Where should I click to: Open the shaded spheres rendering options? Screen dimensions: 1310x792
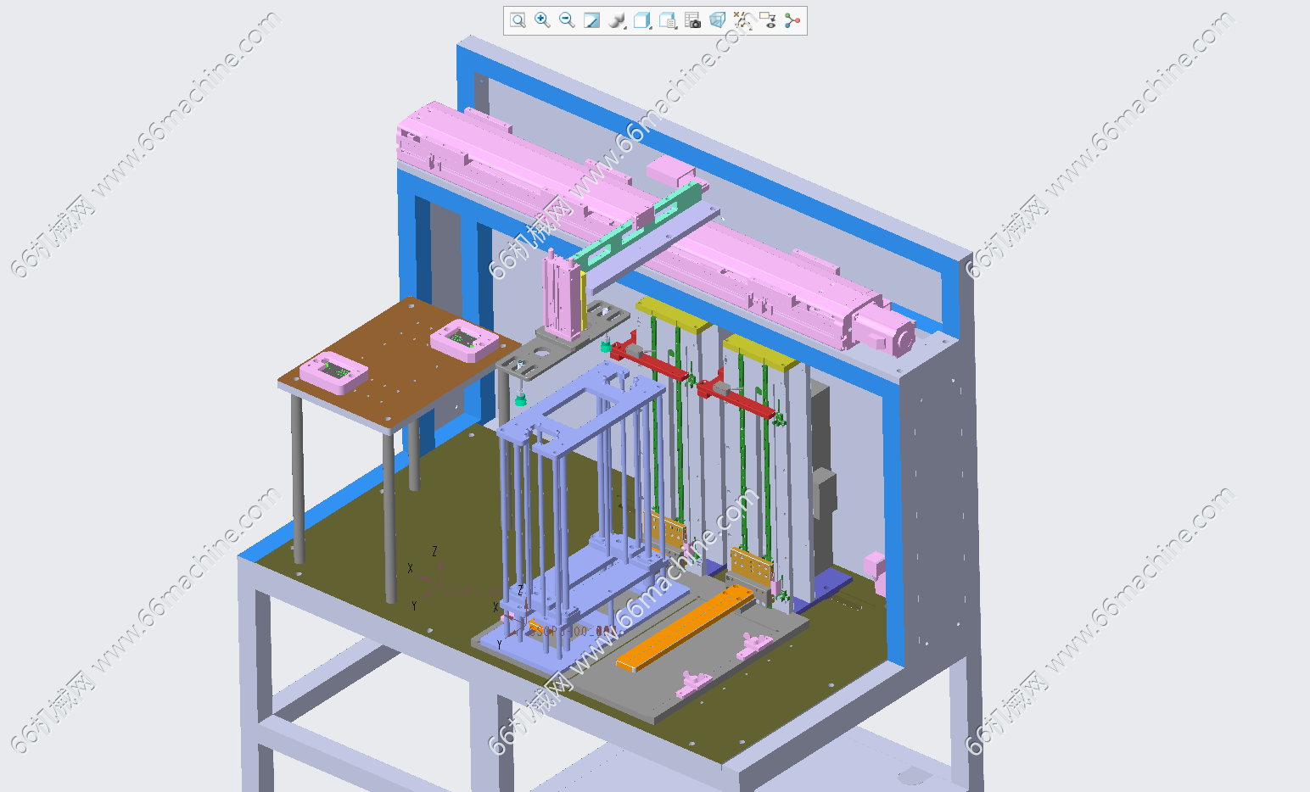pyautogui.click(x=617, y=20)
